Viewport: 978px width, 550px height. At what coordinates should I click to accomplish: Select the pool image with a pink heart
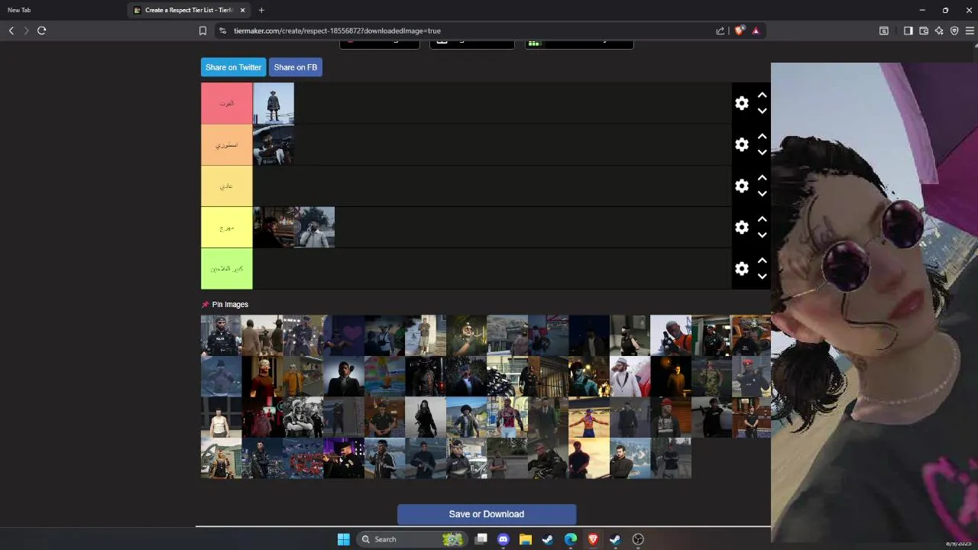tap(344, 335)
